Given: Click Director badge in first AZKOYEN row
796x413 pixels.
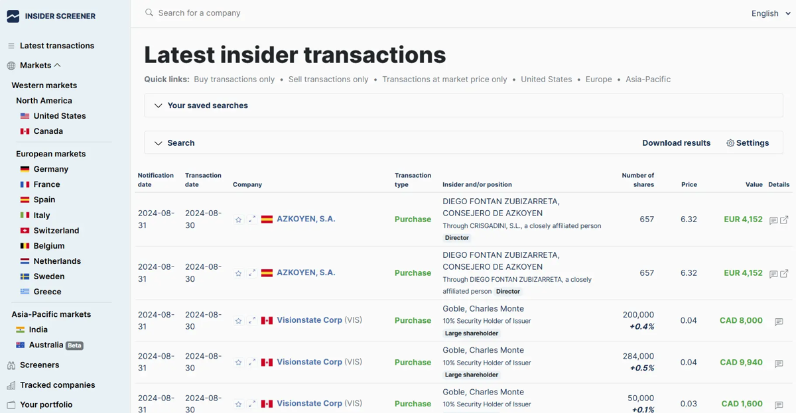Looking at the screenshot, I should tap(457, 238).
